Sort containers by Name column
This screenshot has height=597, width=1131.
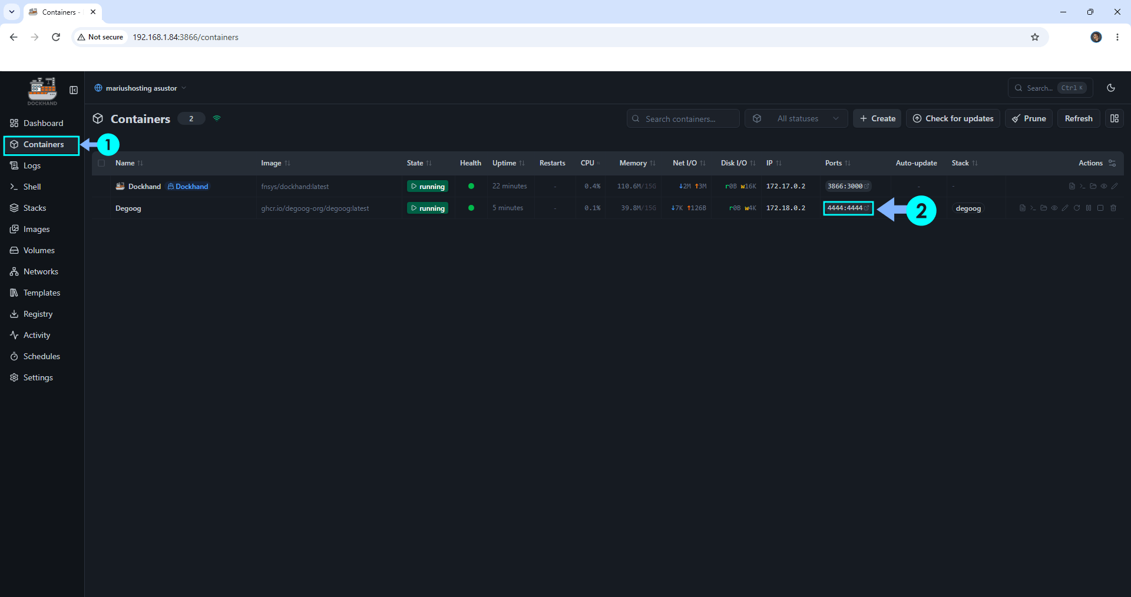[129, 163]
